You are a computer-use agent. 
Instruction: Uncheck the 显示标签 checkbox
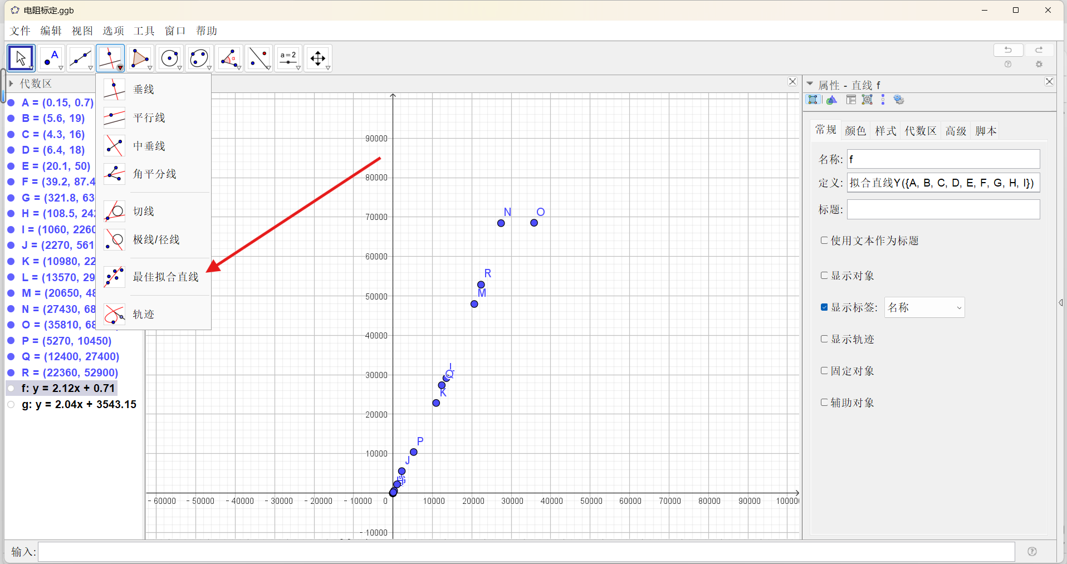point(824,307)
